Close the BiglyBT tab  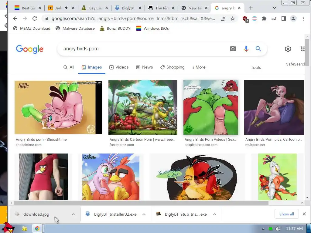point(140,8)
